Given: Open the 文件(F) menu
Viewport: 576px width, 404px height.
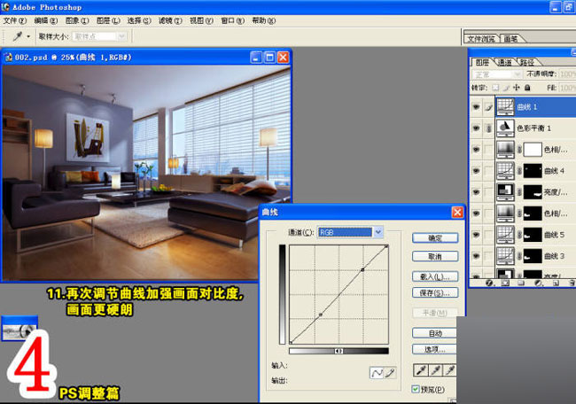Looking at the screenshot, I should coord(15,20).
